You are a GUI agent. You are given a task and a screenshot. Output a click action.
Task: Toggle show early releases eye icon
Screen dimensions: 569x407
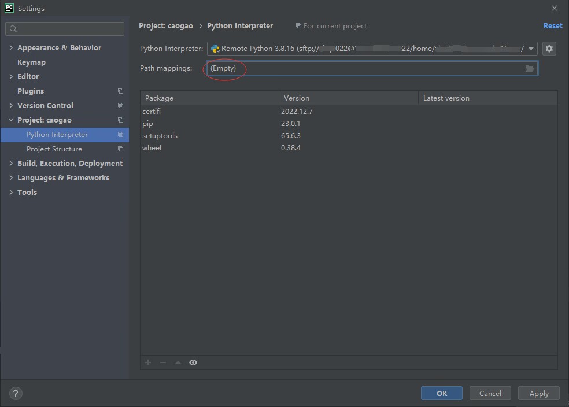193,362
